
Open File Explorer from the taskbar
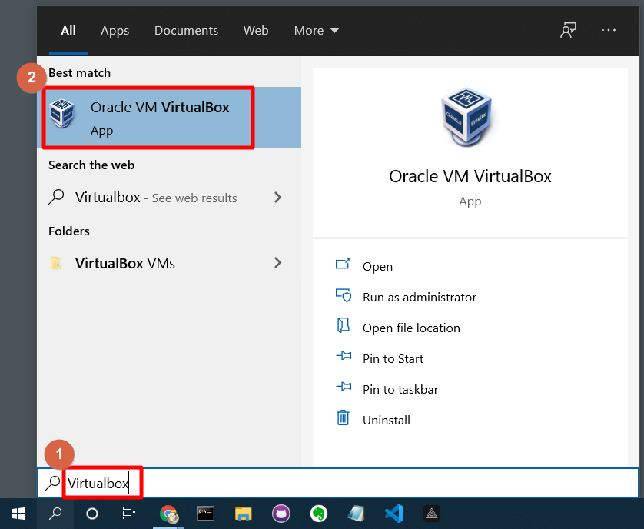(x=243, y=514)
